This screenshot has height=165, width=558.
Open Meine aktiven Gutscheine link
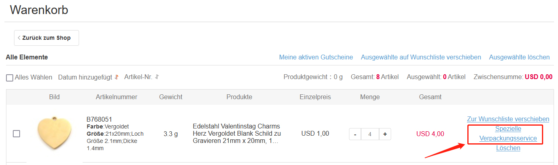pos(316,57)
